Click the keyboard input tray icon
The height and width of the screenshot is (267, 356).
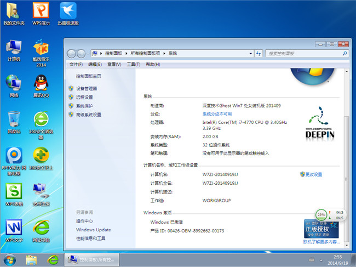(x=312, y=260)
